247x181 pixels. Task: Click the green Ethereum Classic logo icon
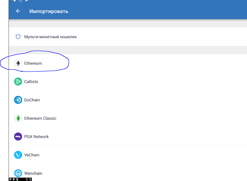pyautogui.click(x=18, y=118)
